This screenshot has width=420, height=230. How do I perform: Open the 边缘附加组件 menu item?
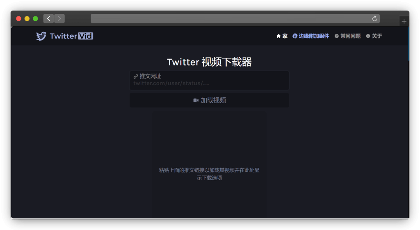314,36
